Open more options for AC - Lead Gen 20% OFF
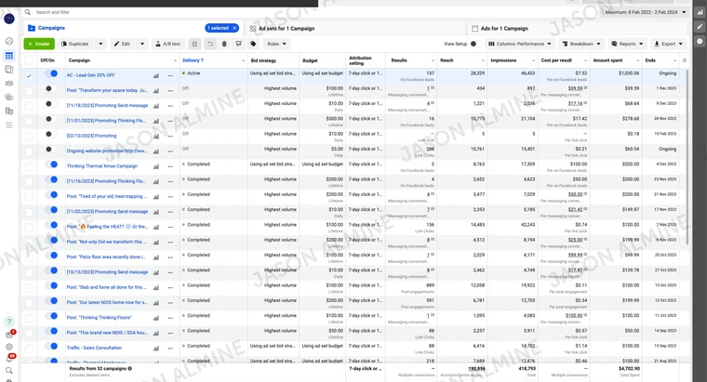Image resolution: width=707 pixels, height=382 pixels. (x=170, y=75)
